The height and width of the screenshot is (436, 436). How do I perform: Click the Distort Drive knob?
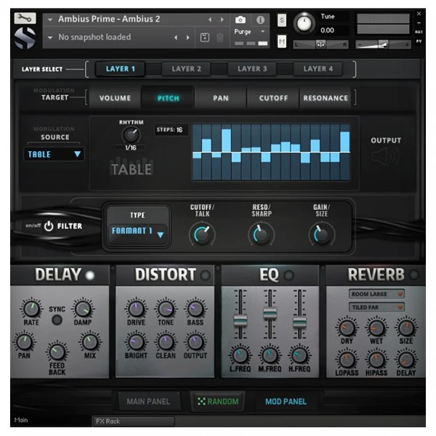point(136,309)
